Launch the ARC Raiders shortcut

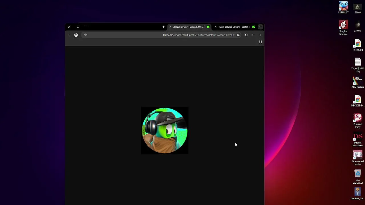358,83
